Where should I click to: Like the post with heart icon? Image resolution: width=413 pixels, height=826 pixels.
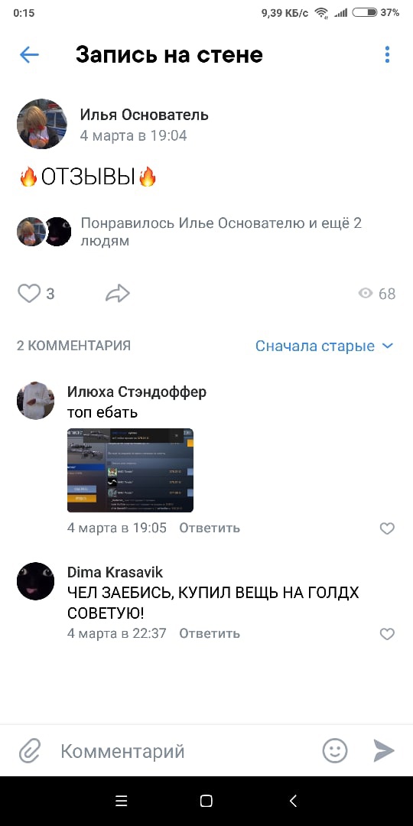[29, 294]
